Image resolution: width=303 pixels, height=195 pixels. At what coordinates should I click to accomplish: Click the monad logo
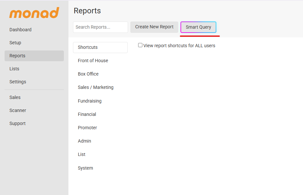coord(34,13)
